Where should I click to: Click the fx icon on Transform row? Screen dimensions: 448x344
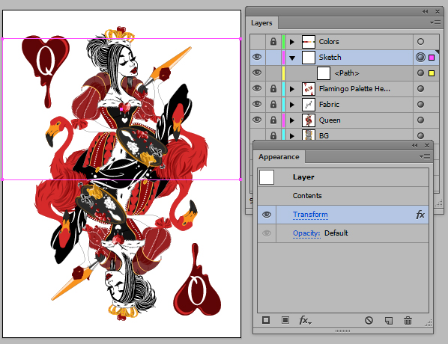pos(420,215)
